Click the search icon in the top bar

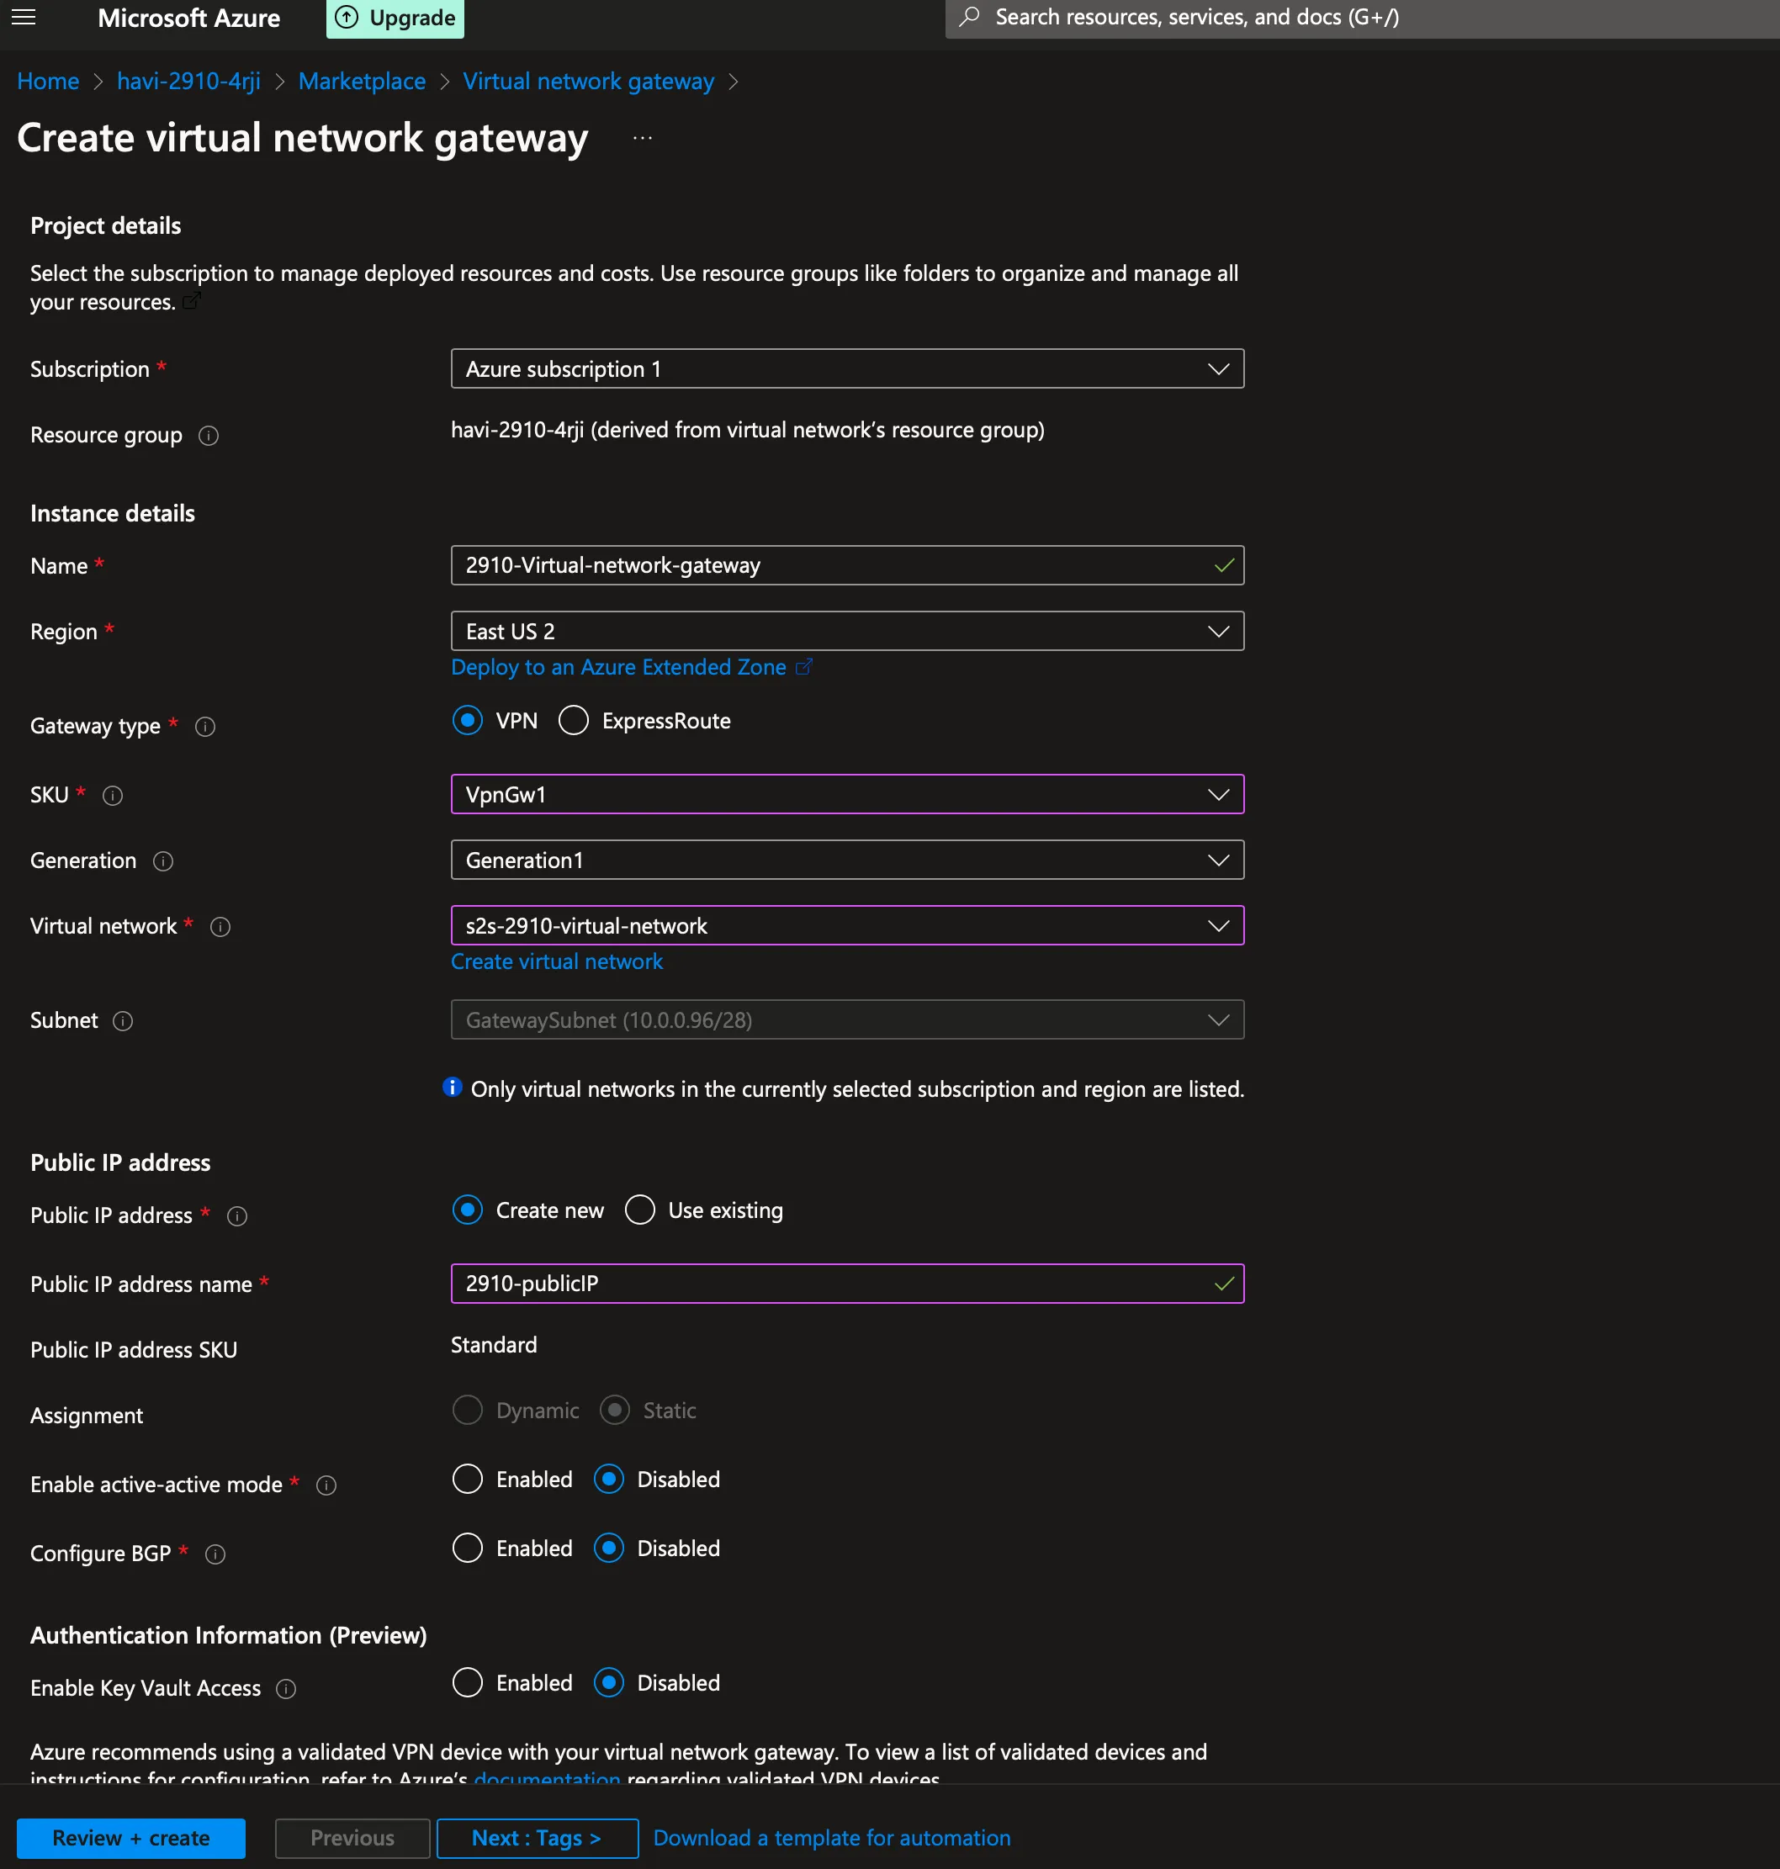pyautogui.click(x=969, y=16)
